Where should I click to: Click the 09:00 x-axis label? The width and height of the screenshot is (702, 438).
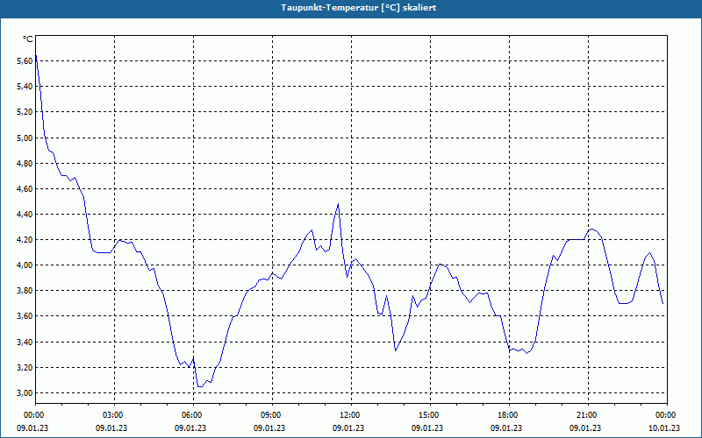click(272, 415)
